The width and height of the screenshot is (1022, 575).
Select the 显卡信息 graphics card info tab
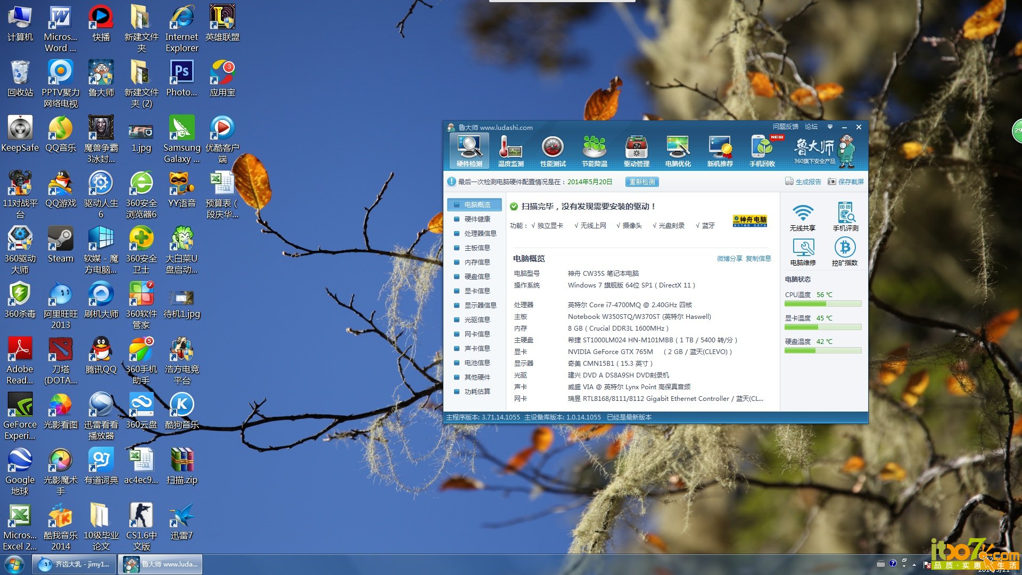tap(475, 291)
